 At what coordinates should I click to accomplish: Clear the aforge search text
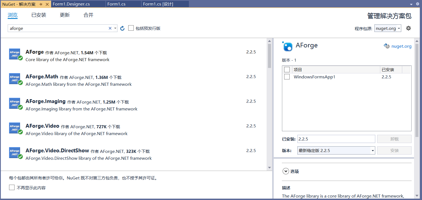coord(110,28)
